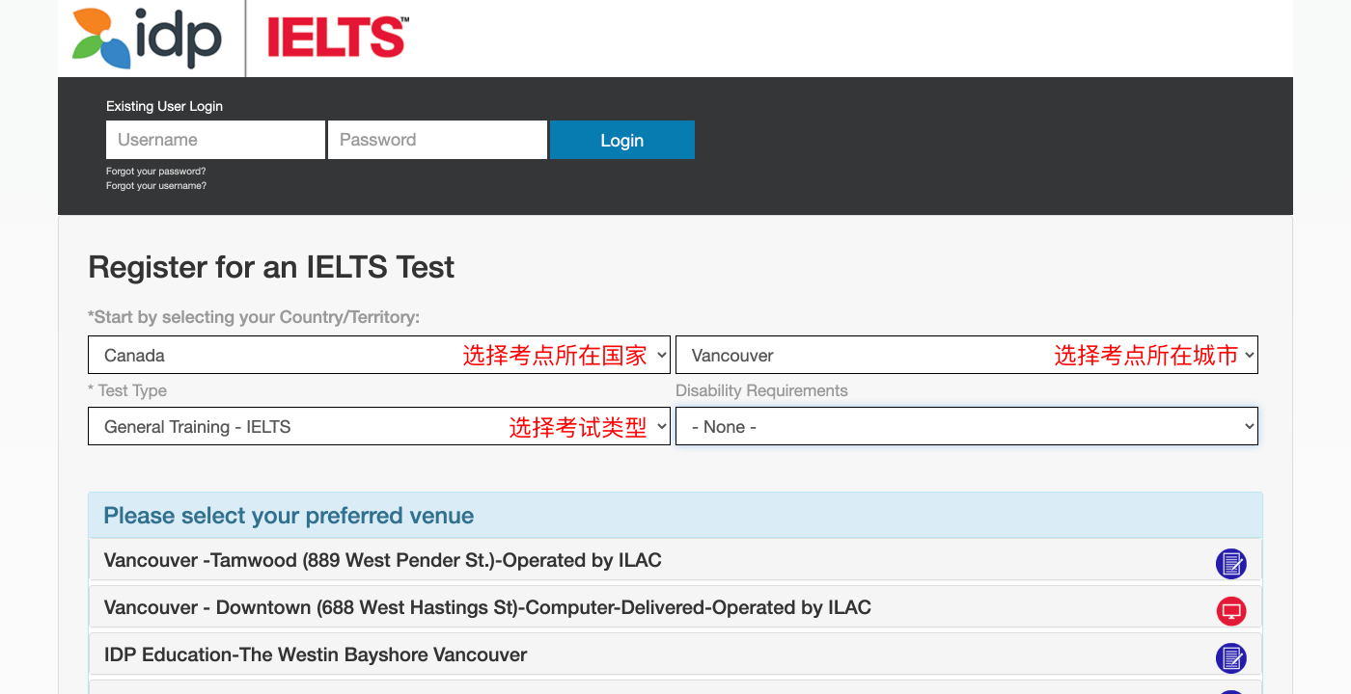Click the idp logo

point(147,39)
